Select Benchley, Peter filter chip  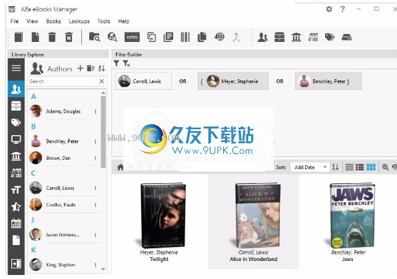pyautogui.click(x=328, y=81)
